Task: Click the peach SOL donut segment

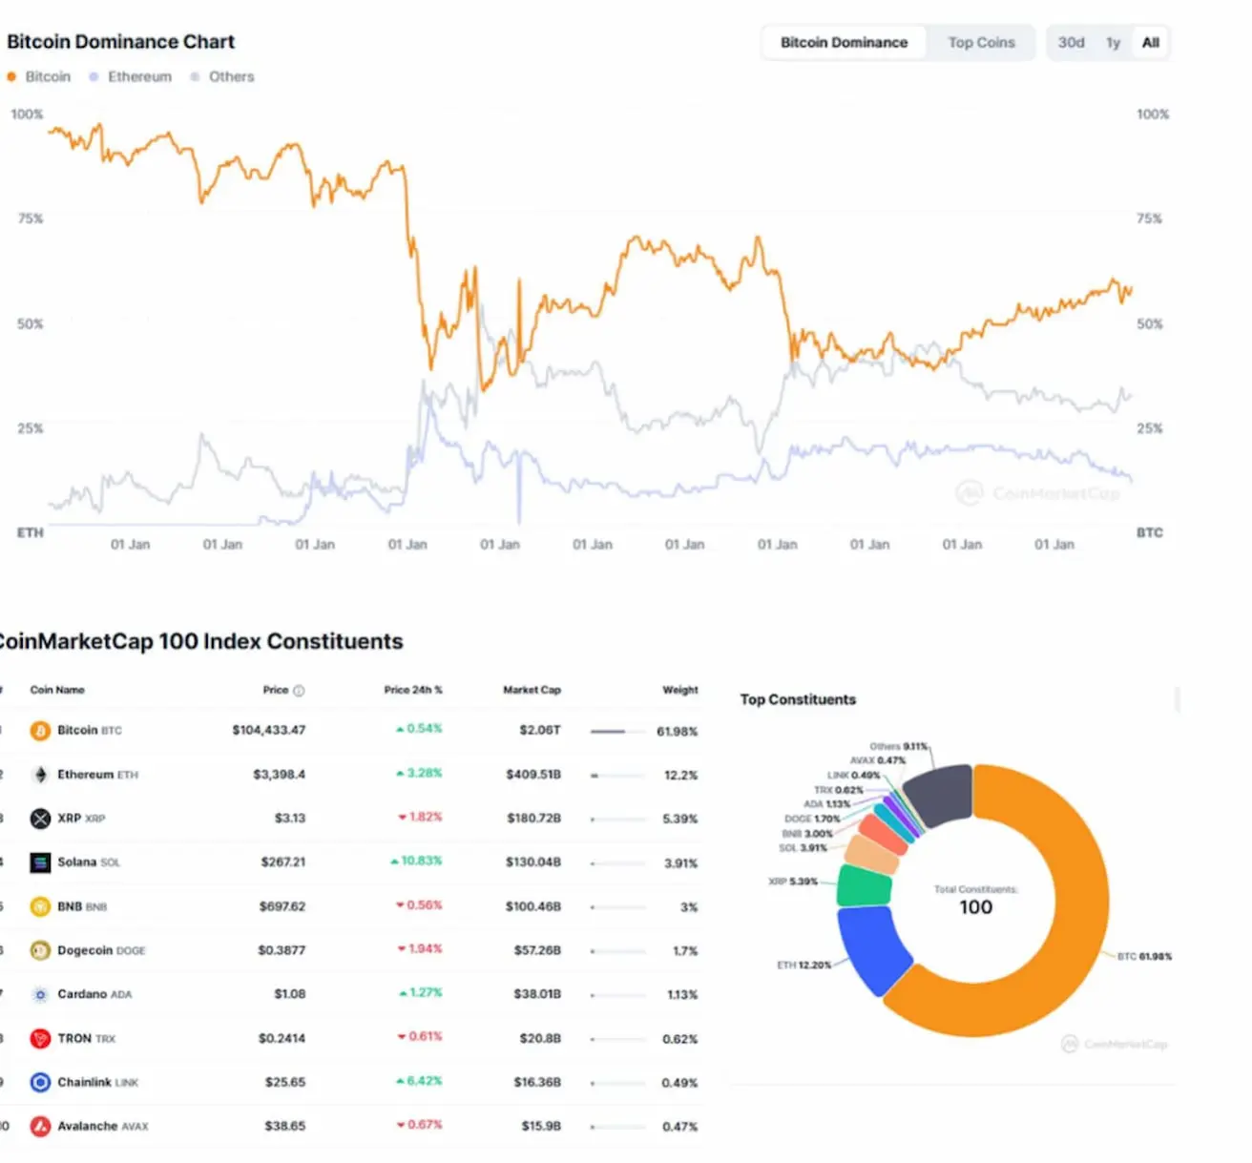Action: click(872, 854)
